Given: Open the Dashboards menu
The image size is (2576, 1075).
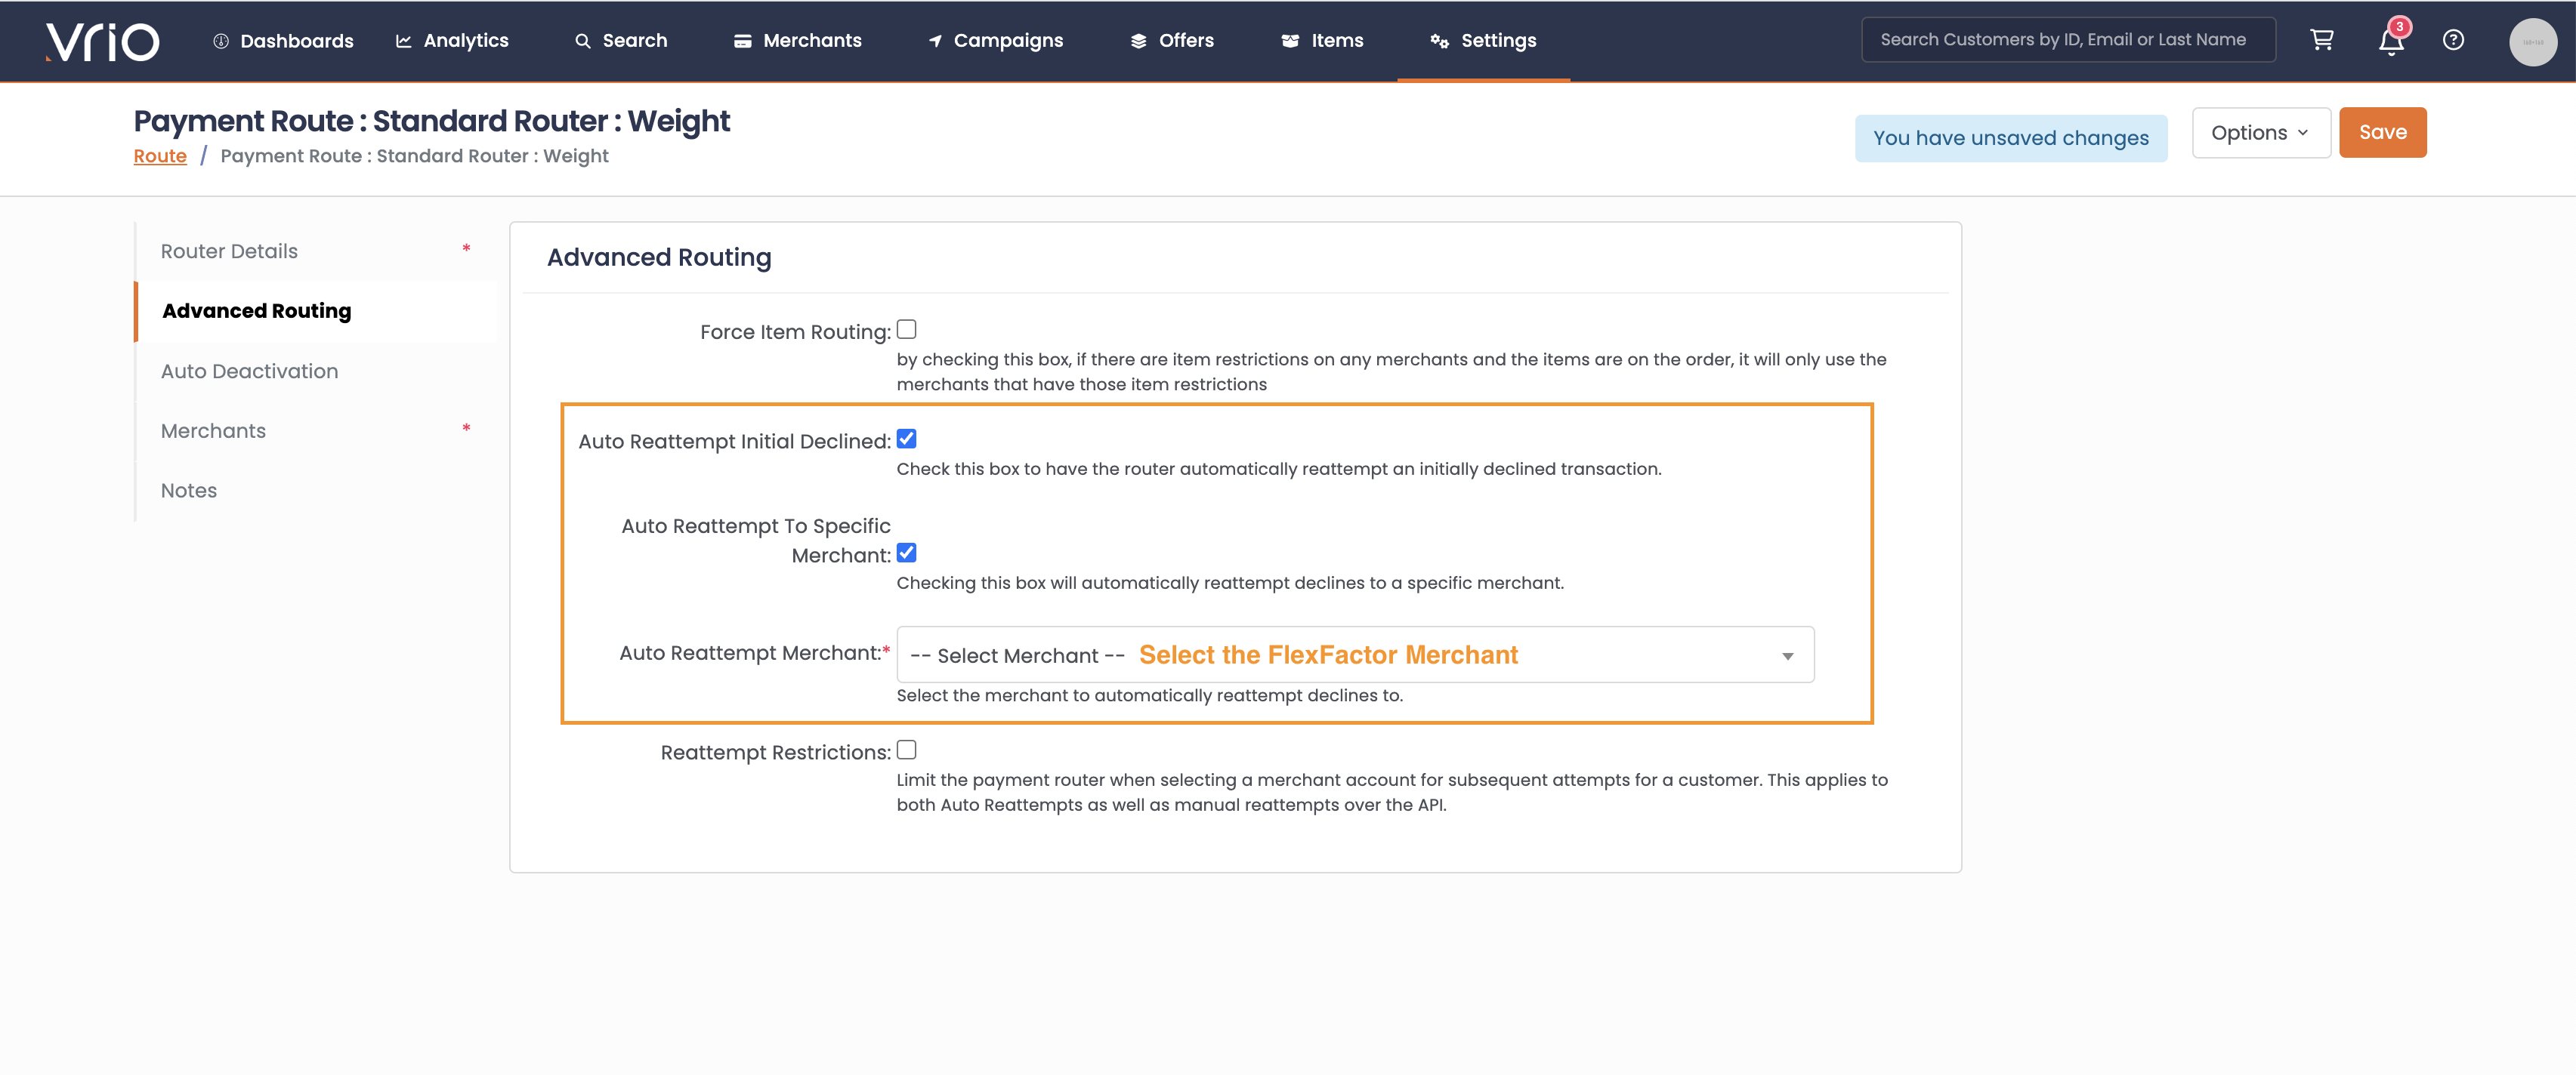Looking at the screenshot, I should [283, 41].
